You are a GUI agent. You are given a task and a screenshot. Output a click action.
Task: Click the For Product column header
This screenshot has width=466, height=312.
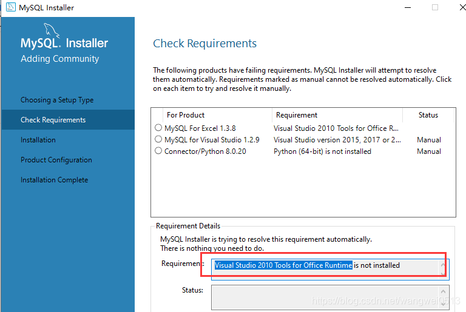217,115
